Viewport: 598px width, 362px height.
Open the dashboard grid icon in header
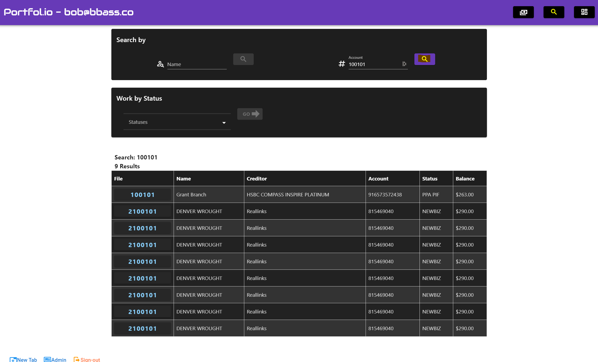pyautogui.click(x=584, y=12)
